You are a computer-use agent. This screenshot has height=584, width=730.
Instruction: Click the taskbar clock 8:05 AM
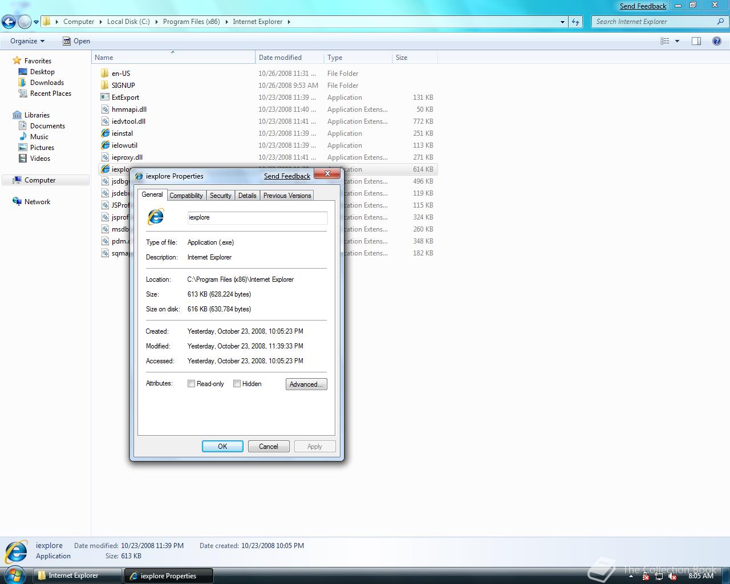tap(700, 576)
